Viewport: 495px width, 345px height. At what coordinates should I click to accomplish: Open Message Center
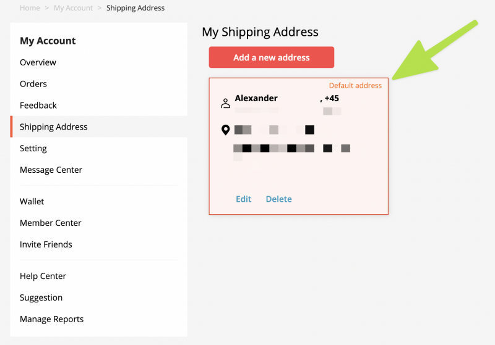coord(51,170)
